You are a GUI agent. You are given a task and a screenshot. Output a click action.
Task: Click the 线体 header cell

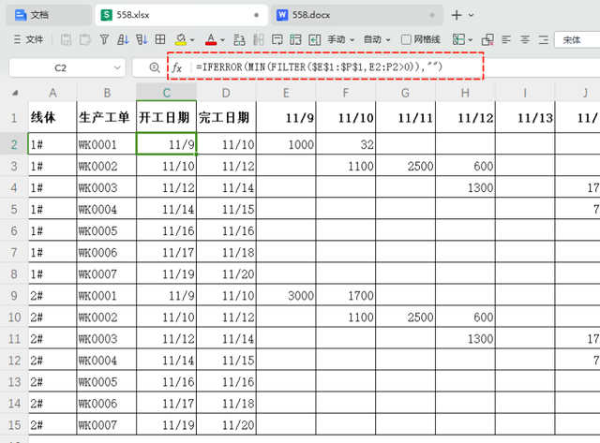(52, 117)
